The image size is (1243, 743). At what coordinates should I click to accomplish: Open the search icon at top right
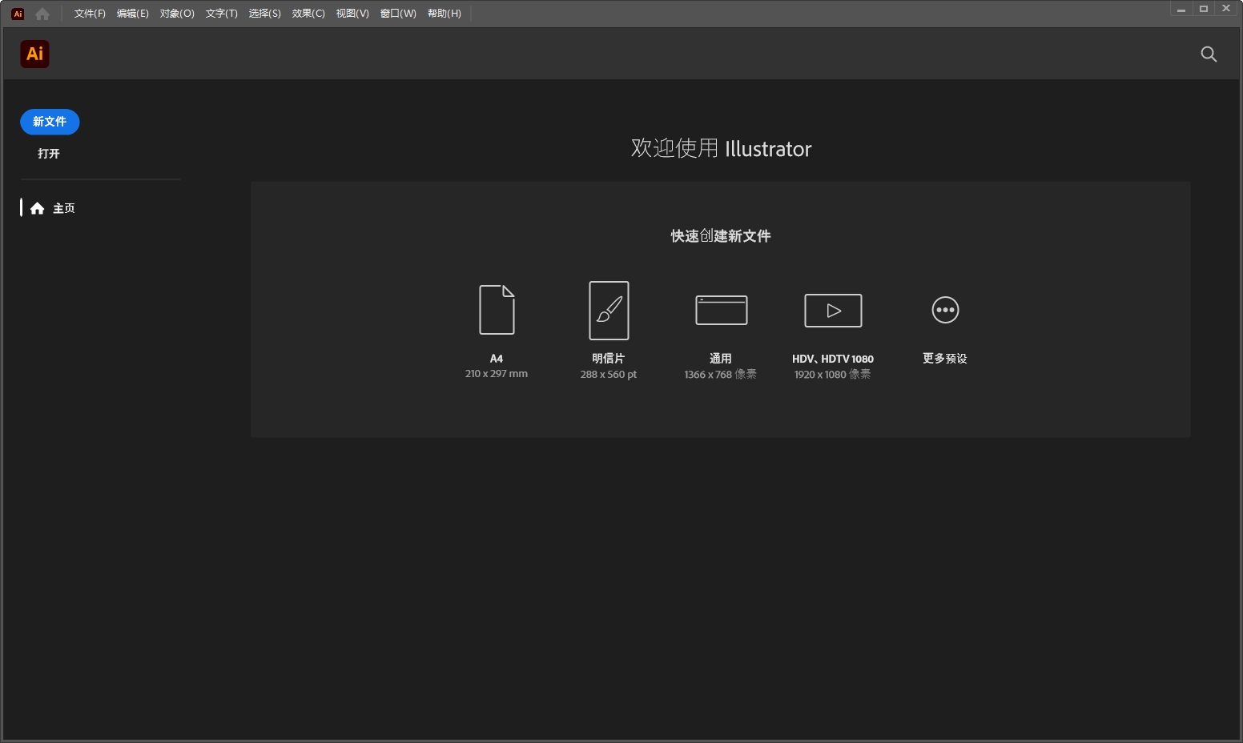tap(1209, 54)
